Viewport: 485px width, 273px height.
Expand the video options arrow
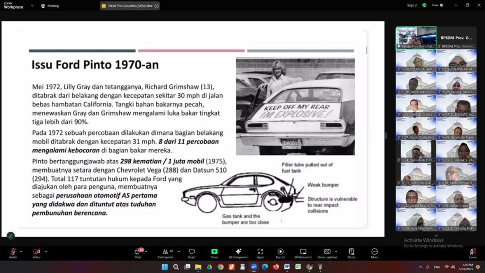tap(46, 252)
